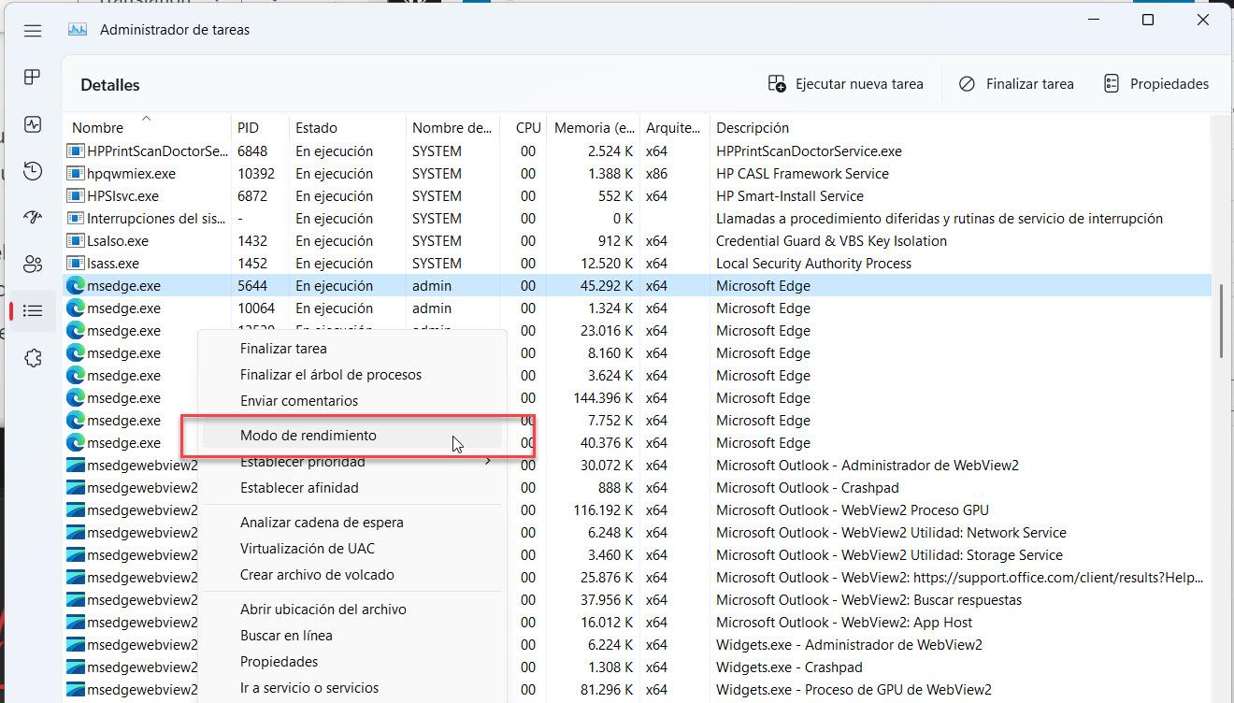
Task: Choose Establecer afinidad menu entry
Action: point(352,488)
